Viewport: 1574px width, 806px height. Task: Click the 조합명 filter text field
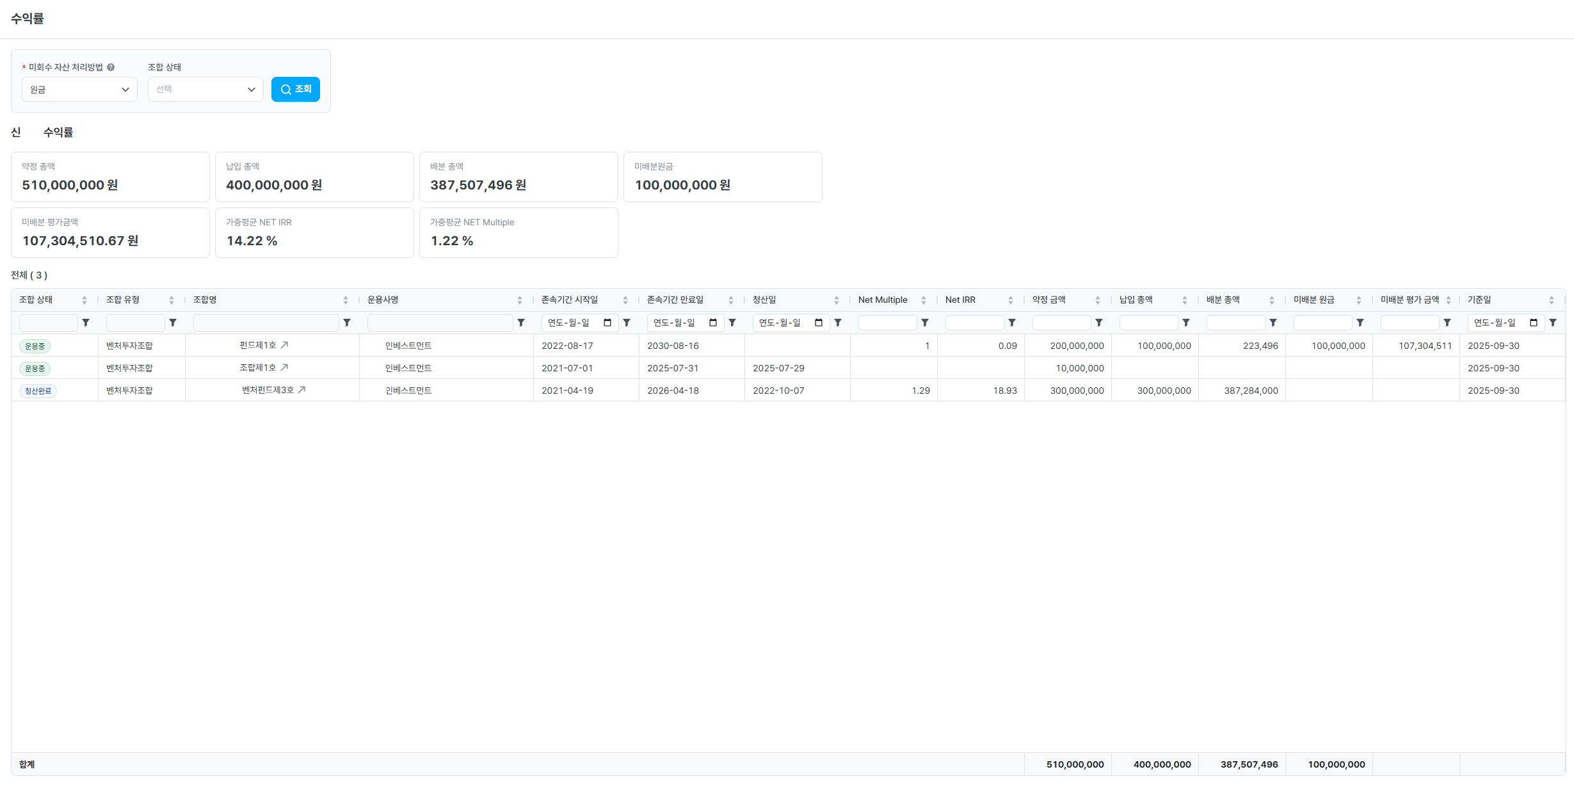[x=266, y=323]
